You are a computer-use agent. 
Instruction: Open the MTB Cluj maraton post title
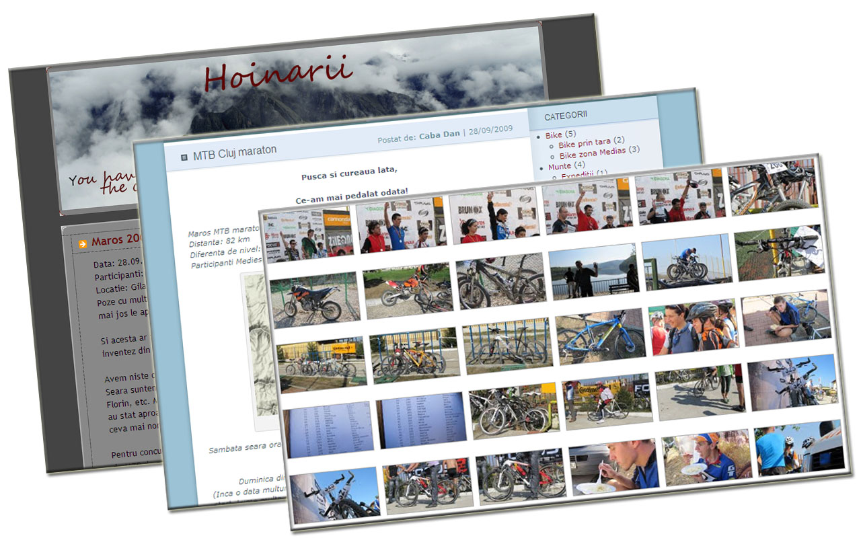[x=234, y=152]
